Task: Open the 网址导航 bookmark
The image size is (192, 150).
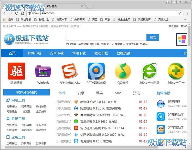Action: point(24,19)
